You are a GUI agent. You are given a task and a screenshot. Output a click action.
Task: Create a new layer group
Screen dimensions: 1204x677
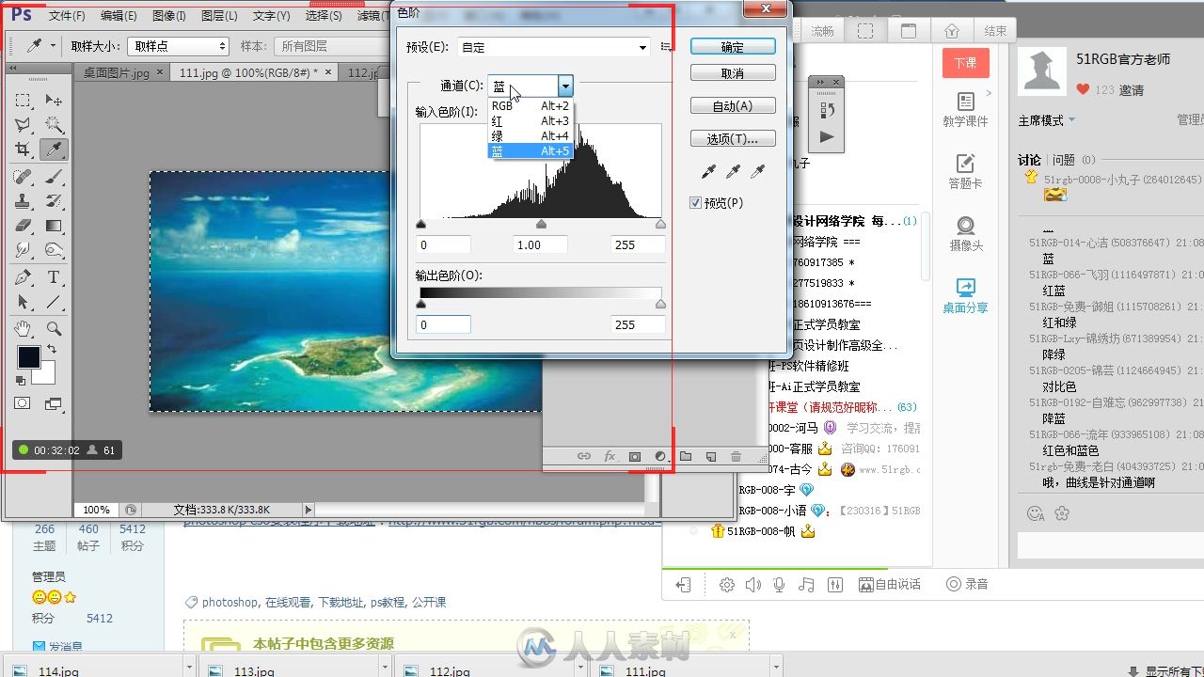tap(686, 456)
